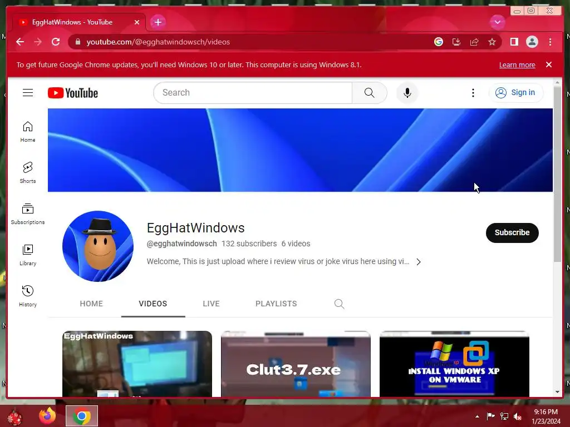The height and width of the screenshot is (427, 570).
Task: Click the muted volume tray icon
Action: [518, 416]
